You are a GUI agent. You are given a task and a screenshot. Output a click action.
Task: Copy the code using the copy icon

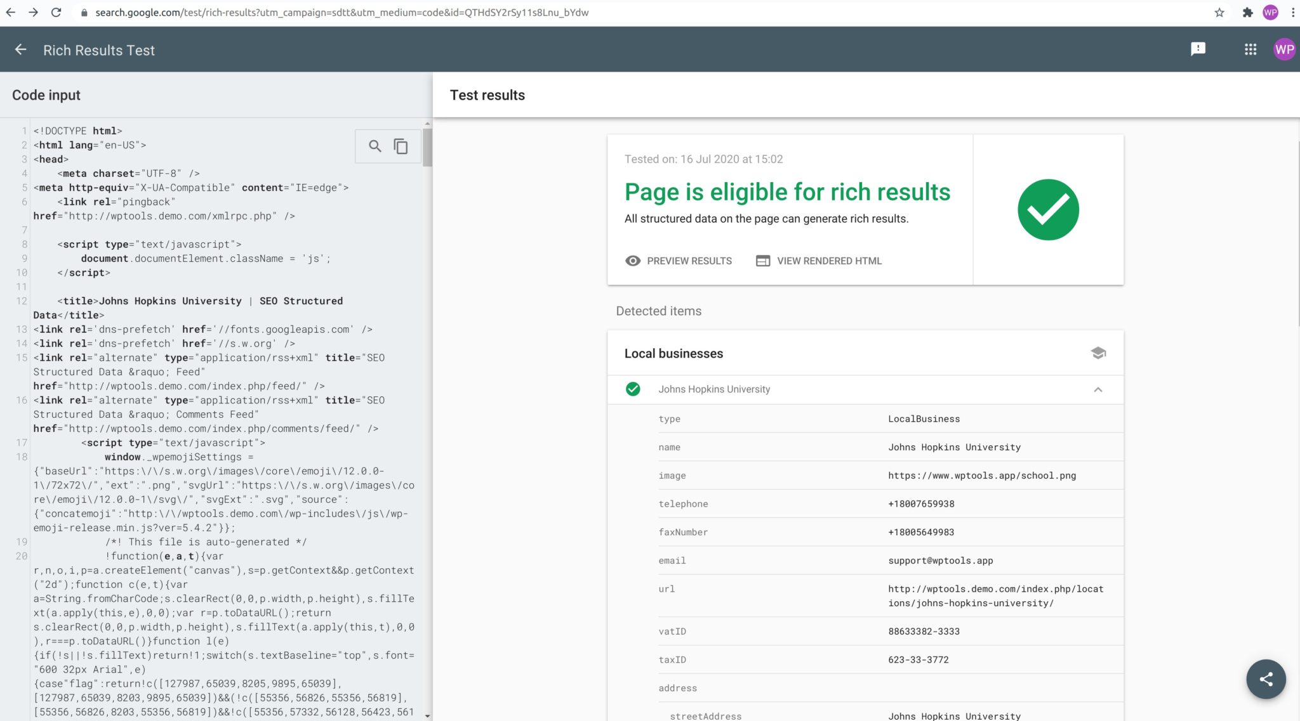click(401, 146)
